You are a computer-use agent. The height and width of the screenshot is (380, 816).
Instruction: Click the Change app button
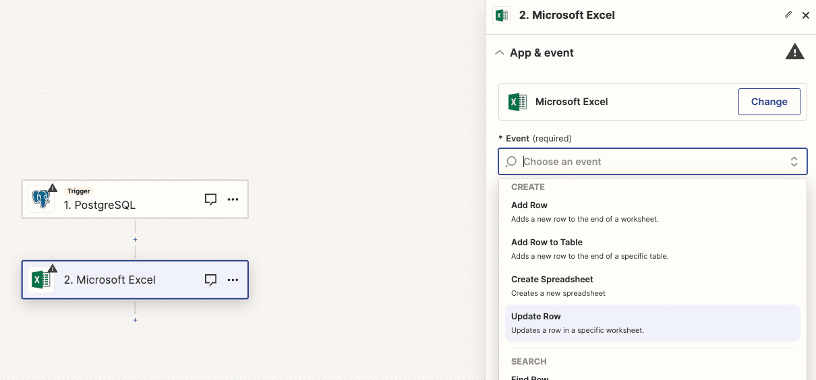[x=769, y=102]
